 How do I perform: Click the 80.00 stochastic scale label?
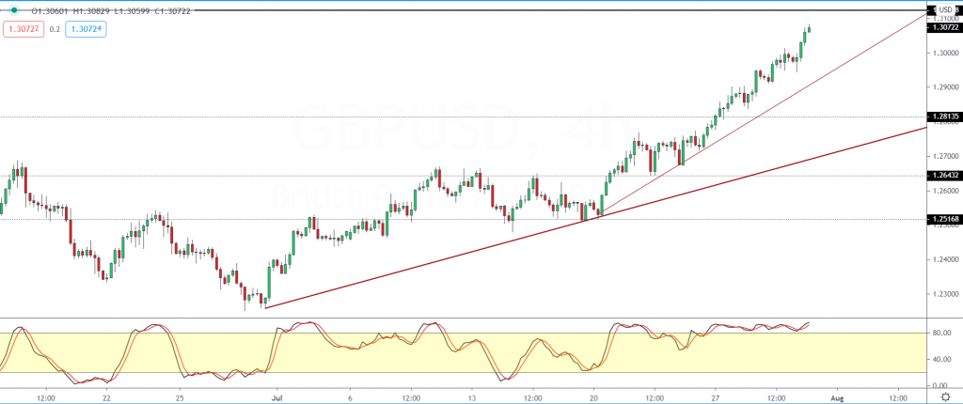click(x=942, y=333)
